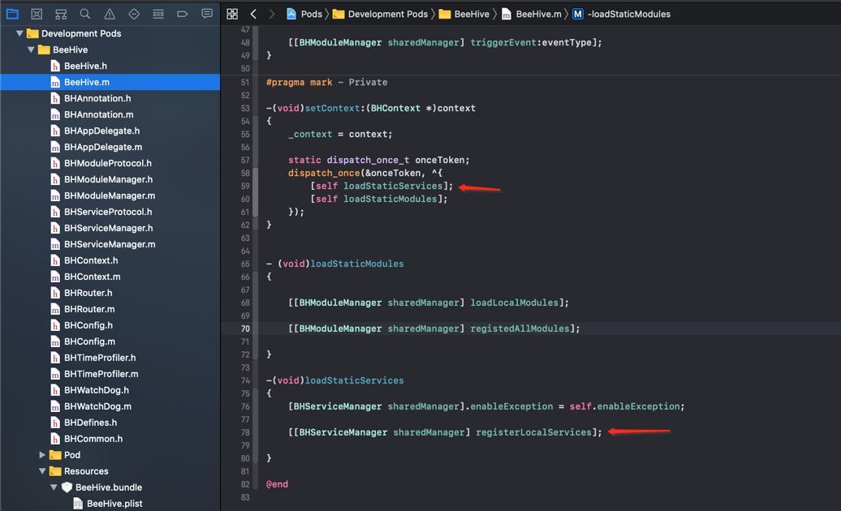The width and height of the screenshot is (841, 511).
Task: Collapse the Development Pods folder
Action: pos(19,33)
